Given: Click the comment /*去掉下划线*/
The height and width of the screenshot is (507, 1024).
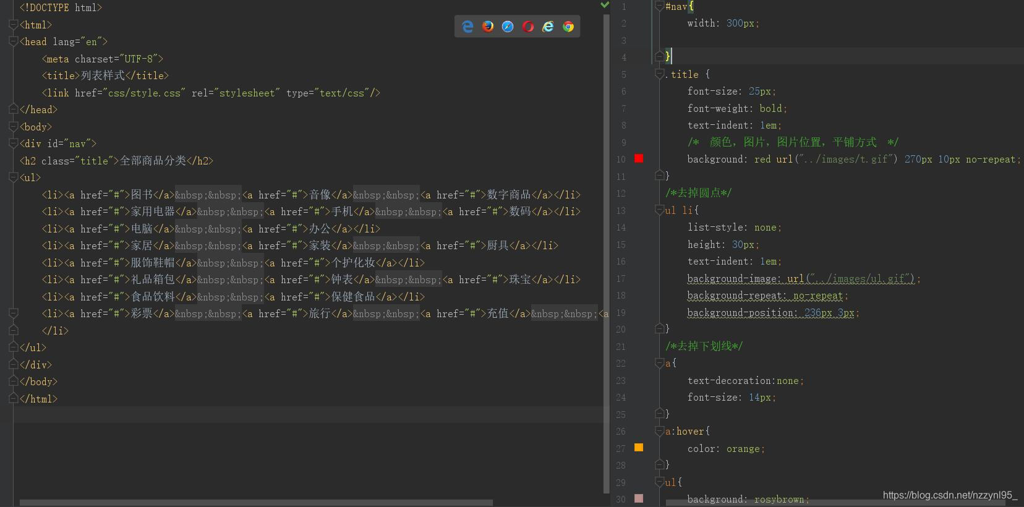Looking at the screenshot, I should coord(704,346).
